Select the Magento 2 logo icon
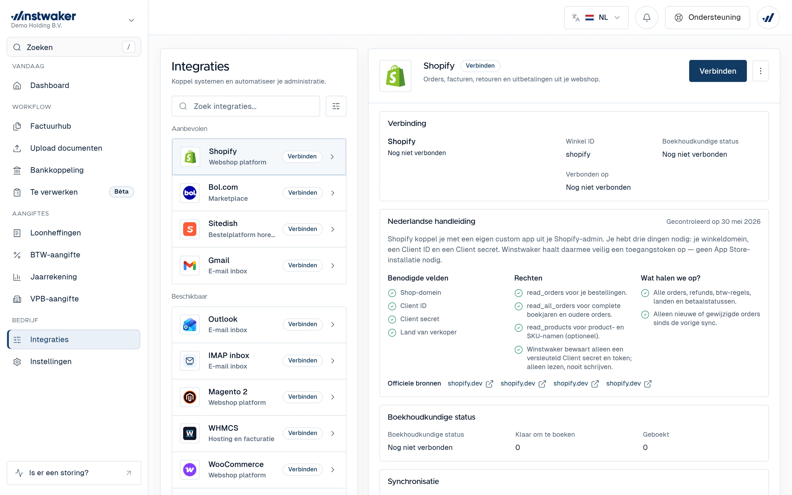Screen dimensions: 792x495 tap(190, 397)
